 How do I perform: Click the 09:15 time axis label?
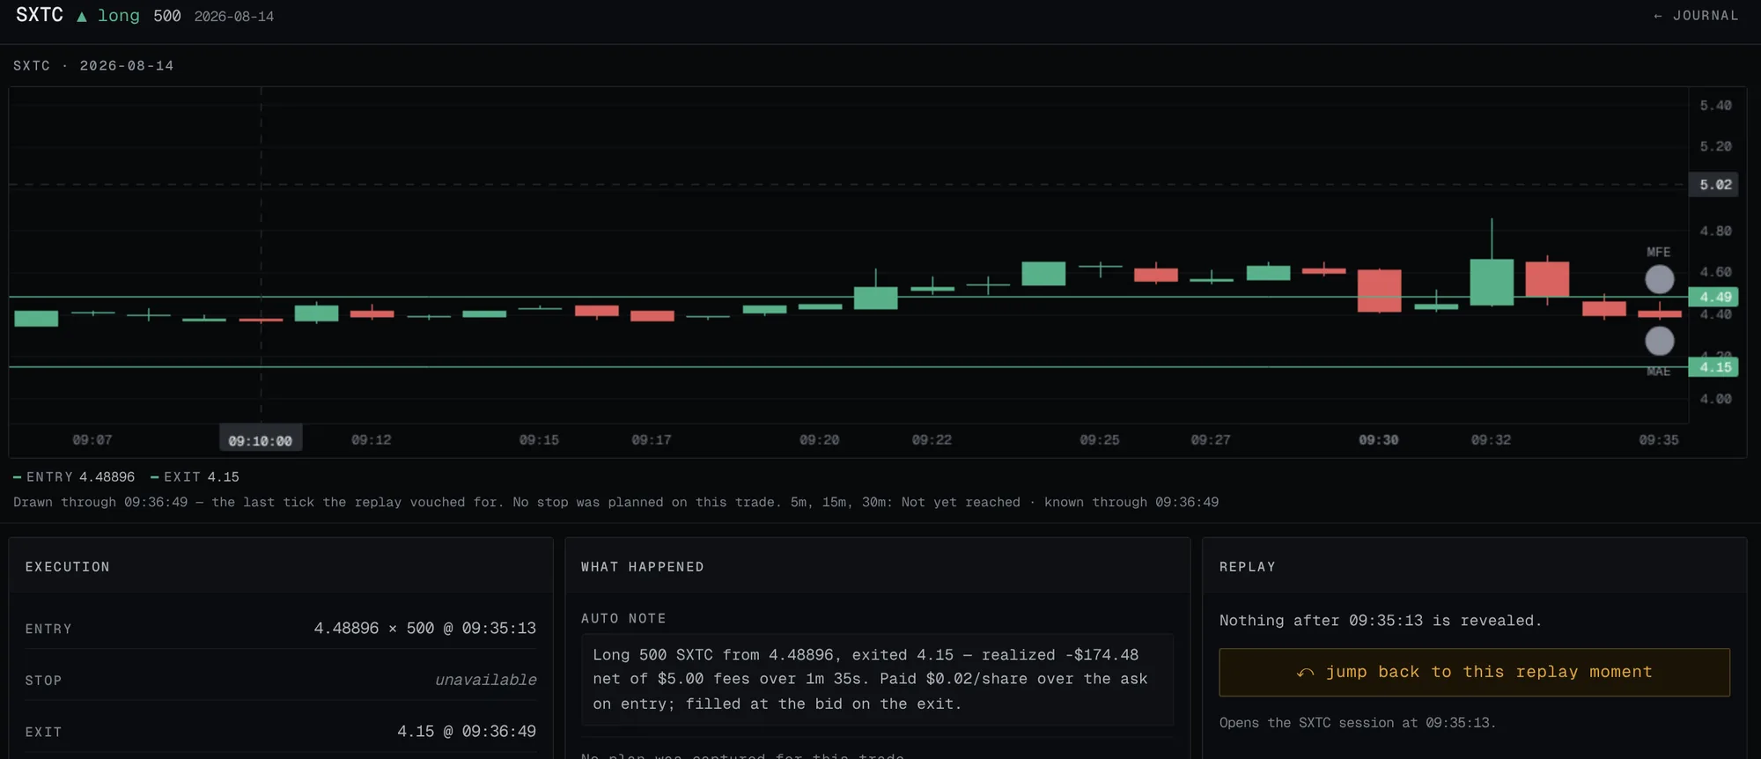[539, 440]
